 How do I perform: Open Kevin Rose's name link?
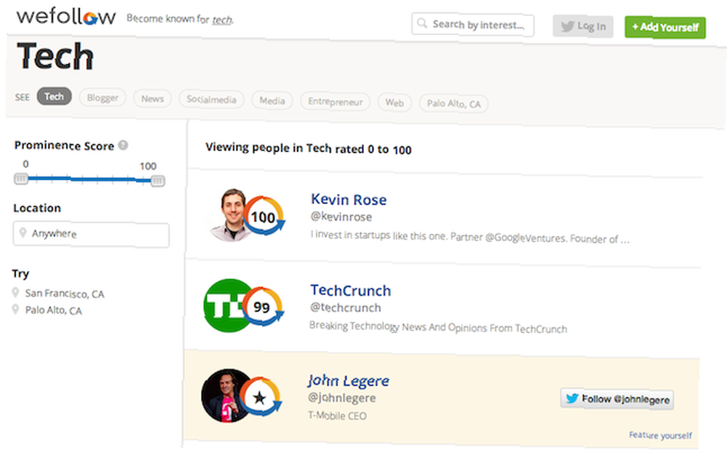349,200
